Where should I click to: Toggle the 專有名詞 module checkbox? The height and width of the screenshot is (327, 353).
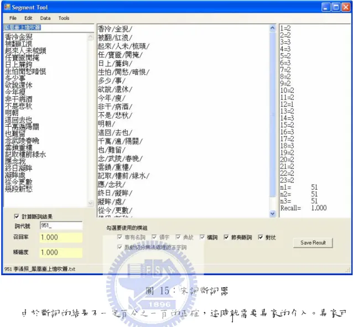click(120, 237)
